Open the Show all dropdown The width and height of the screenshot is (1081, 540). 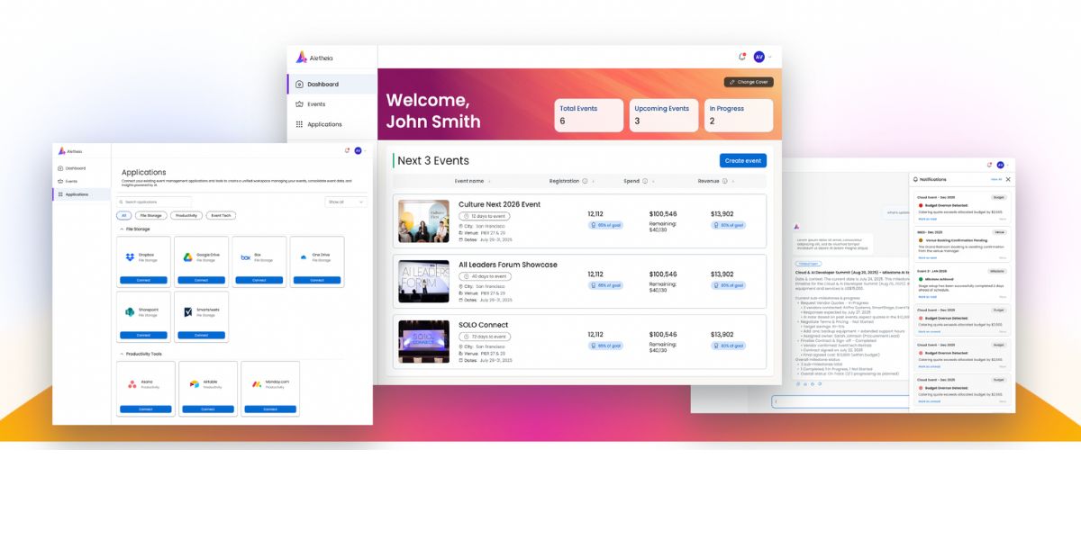346,202
